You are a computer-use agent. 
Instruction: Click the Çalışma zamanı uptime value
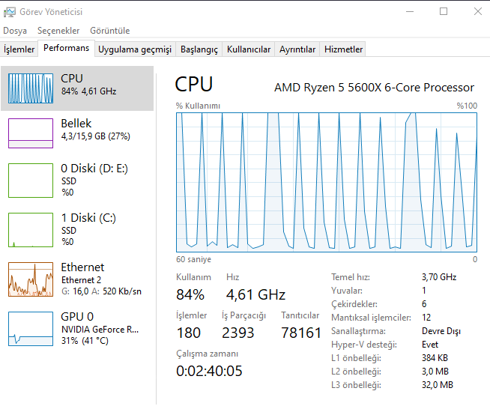pyautogui.click(x=209, y=371)
